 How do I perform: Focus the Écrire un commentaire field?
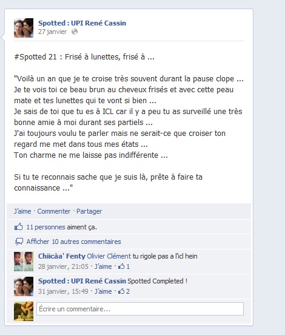point(140,309)
